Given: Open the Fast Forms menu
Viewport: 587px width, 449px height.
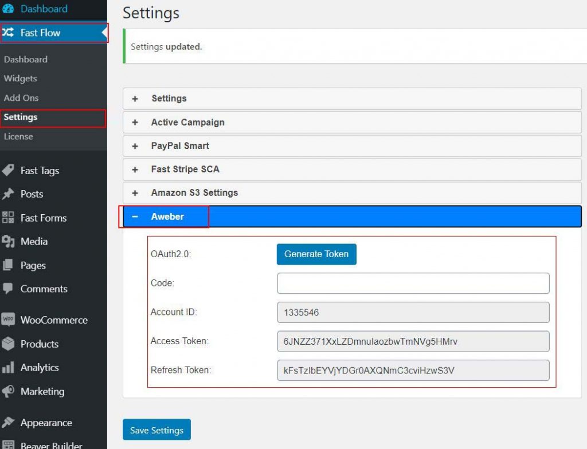Looking at the screenshot, I should coord(44,218).
